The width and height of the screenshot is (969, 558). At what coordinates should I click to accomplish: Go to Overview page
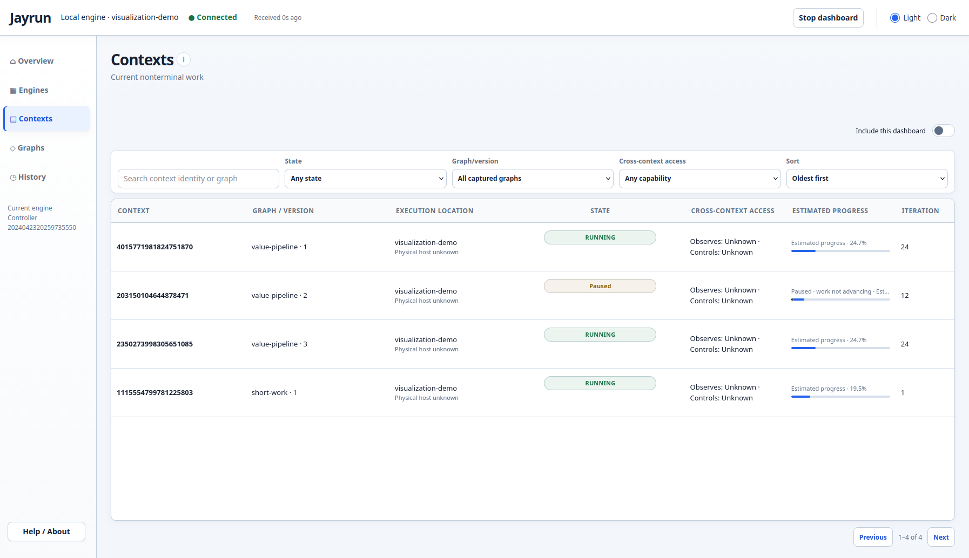coord(47,61)
